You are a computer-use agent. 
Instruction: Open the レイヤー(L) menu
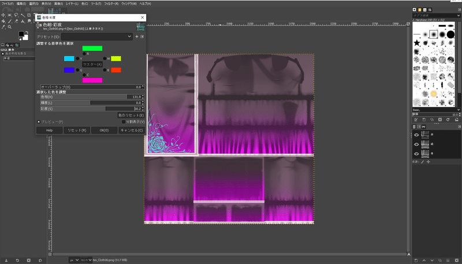[72, 4]
